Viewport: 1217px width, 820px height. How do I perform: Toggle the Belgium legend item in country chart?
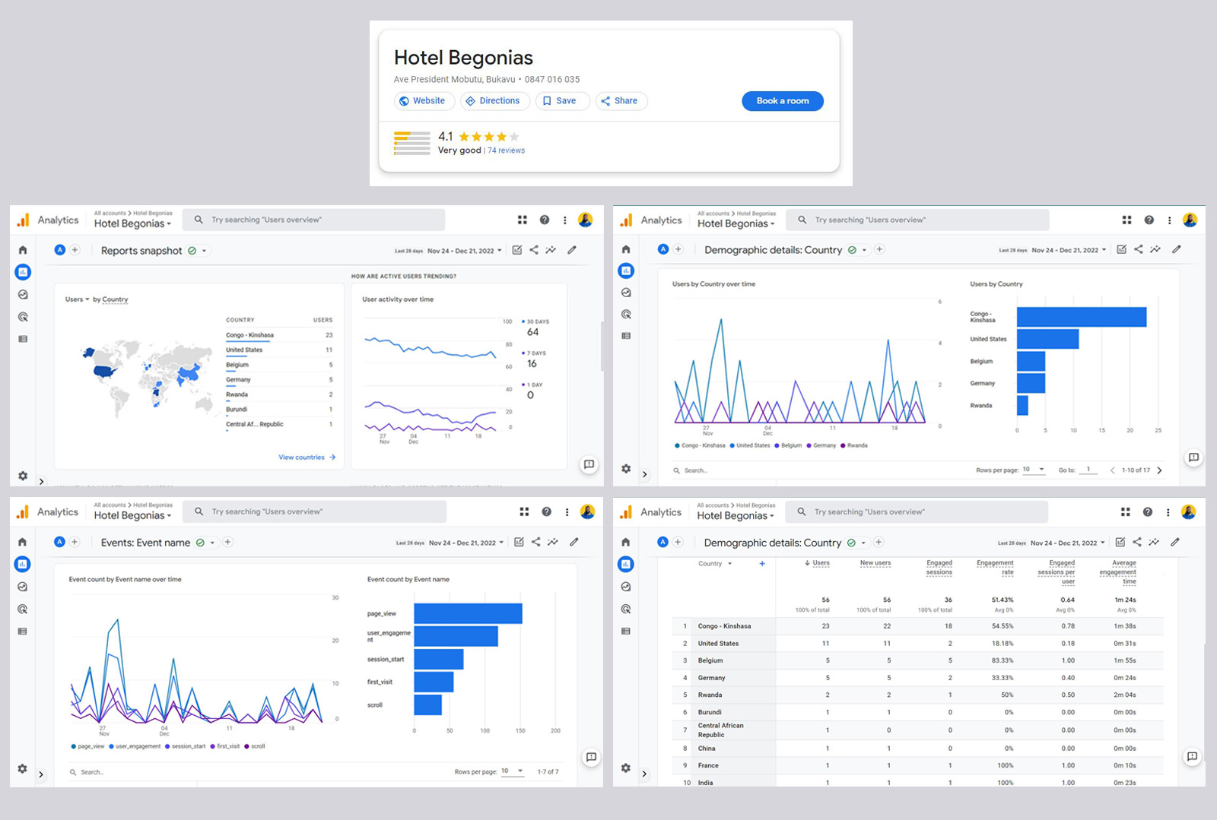pos(788,445)
